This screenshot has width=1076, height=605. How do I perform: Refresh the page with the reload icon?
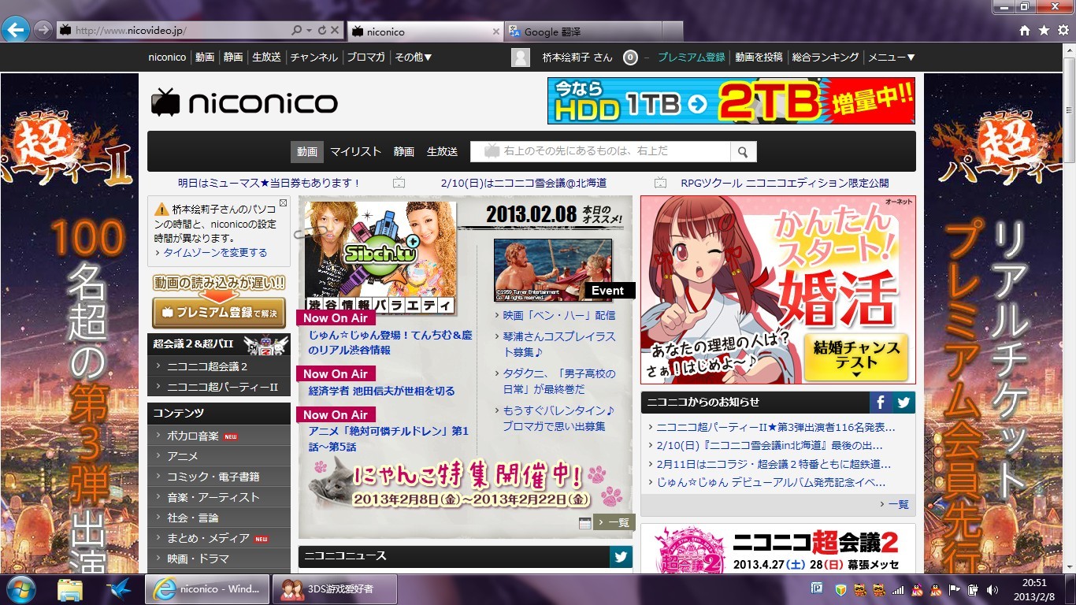pyautogui.click(x=321, y=31)
